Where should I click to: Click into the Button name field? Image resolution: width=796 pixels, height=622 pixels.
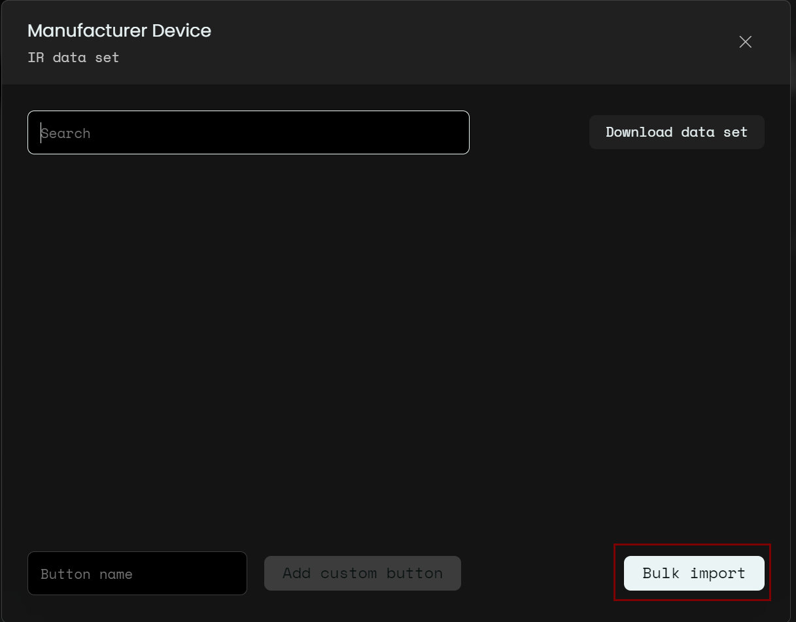click(x=137, y=574)
